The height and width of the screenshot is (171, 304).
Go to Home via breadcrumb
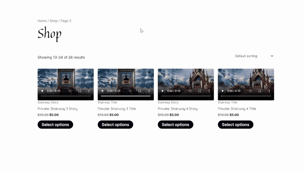(x=42, y=21)
